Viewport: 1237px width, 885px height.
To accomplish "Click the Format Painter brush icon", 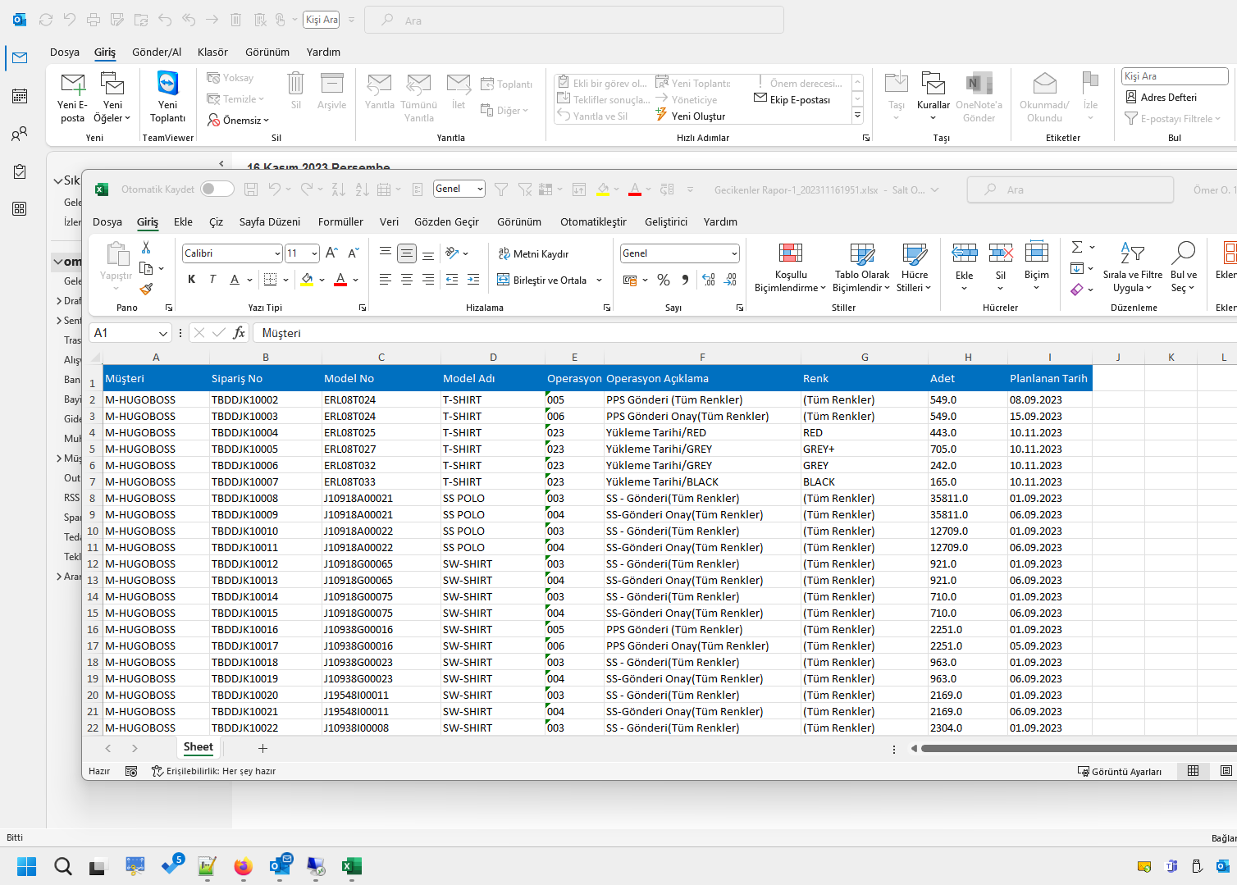I will coord(146,289).
